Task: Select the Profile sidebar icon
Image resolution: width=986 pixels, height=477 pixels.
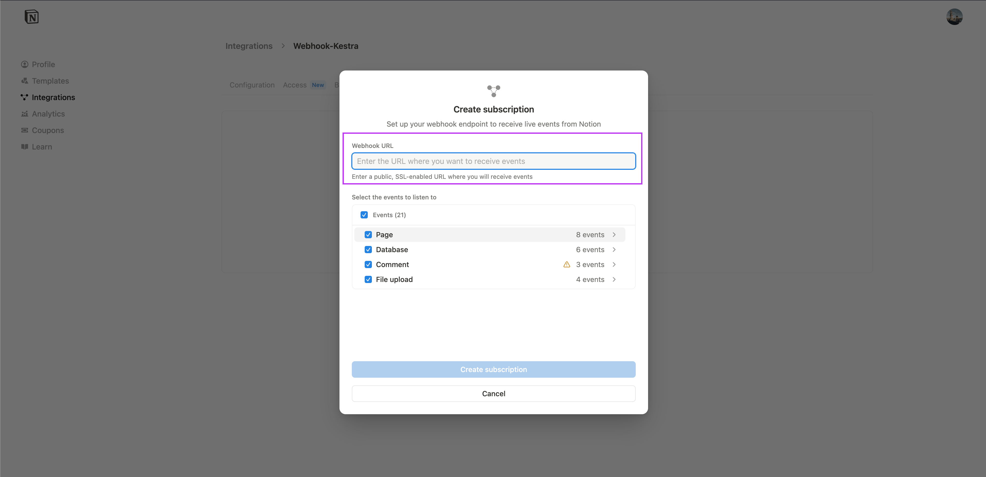Action: pos(24,64)
